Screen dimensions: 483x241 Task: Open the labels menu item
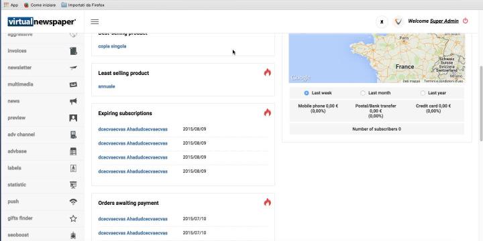point(15,168)
